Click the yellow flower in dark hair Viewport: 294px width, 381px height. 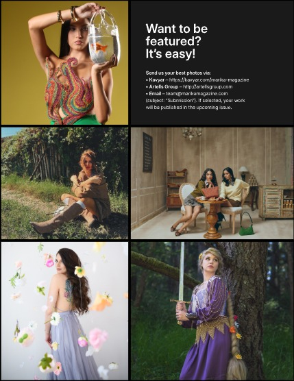[x=79, y=271]
